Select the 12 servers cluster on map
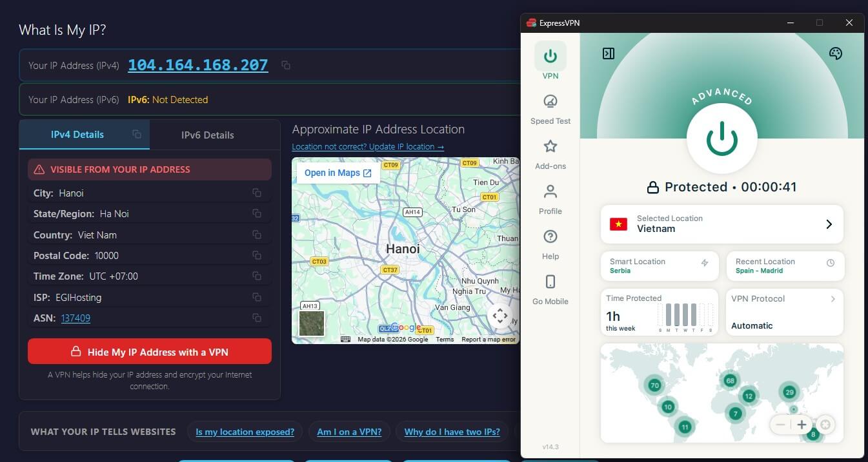 749,396
